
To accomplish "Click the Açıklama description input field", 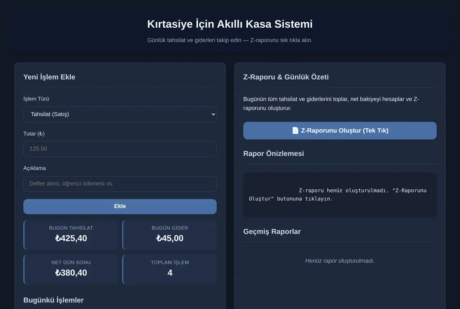I will 120,184.
